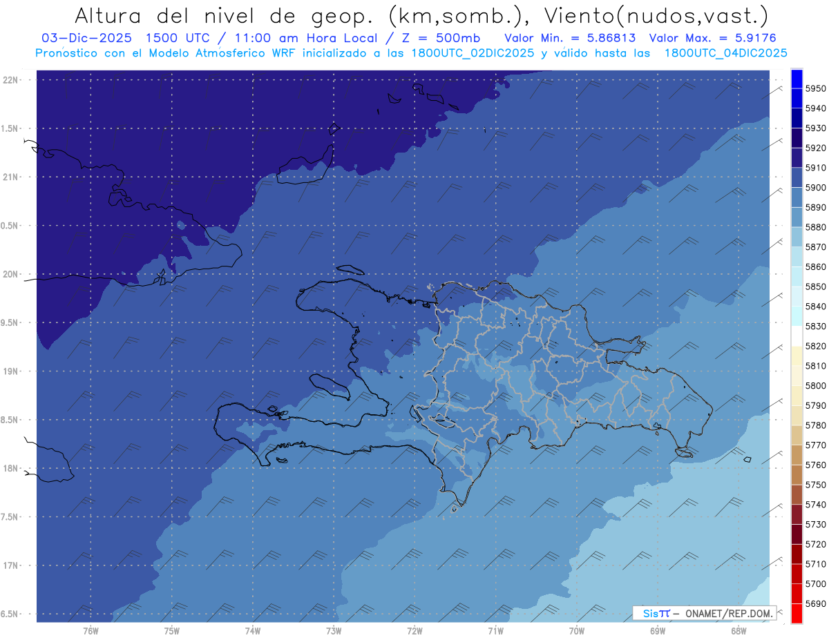Click the '72W' longitude label

414,630
